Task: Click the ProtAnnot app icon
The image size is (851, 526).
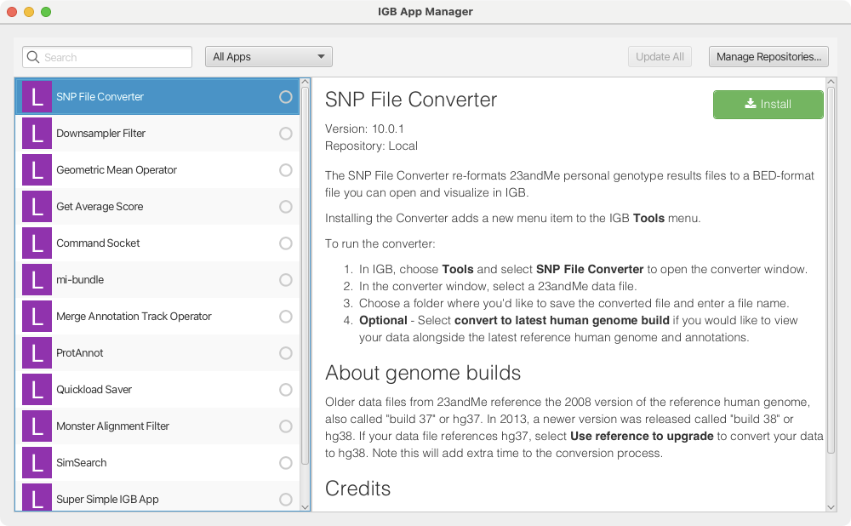Action: tap(37, 353)
